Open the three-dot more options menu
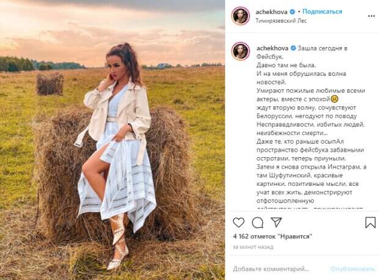The image size is (379, 280). coord(371,16)
